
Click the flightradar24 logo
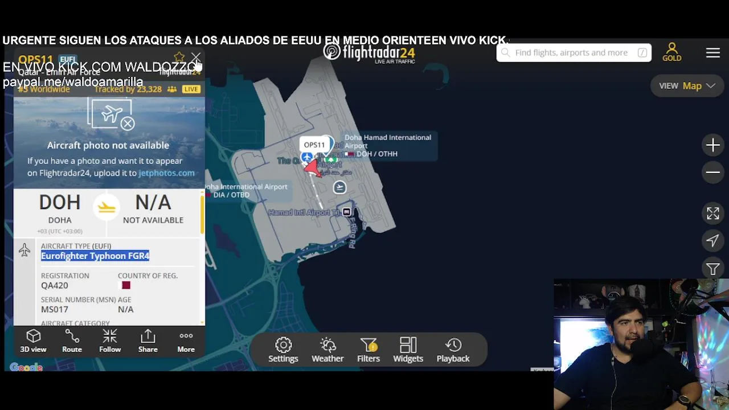[x=369, y=52]
